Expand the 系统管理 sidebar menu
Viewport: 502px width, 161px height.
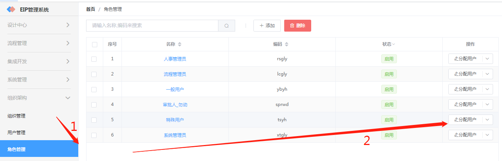(x=39, y=80)
